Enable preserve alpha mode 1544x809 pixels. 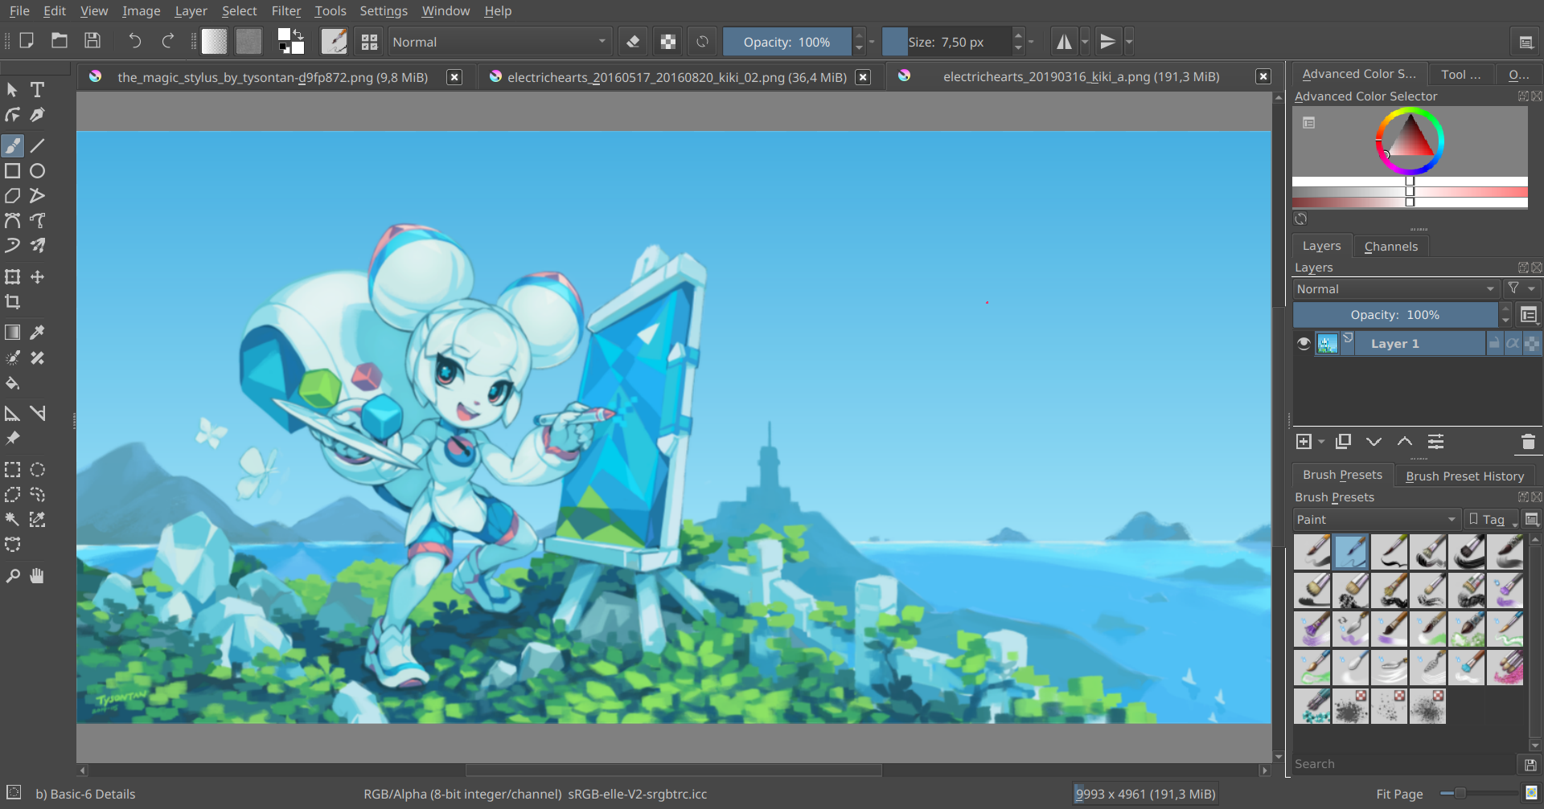pos(667,41)
